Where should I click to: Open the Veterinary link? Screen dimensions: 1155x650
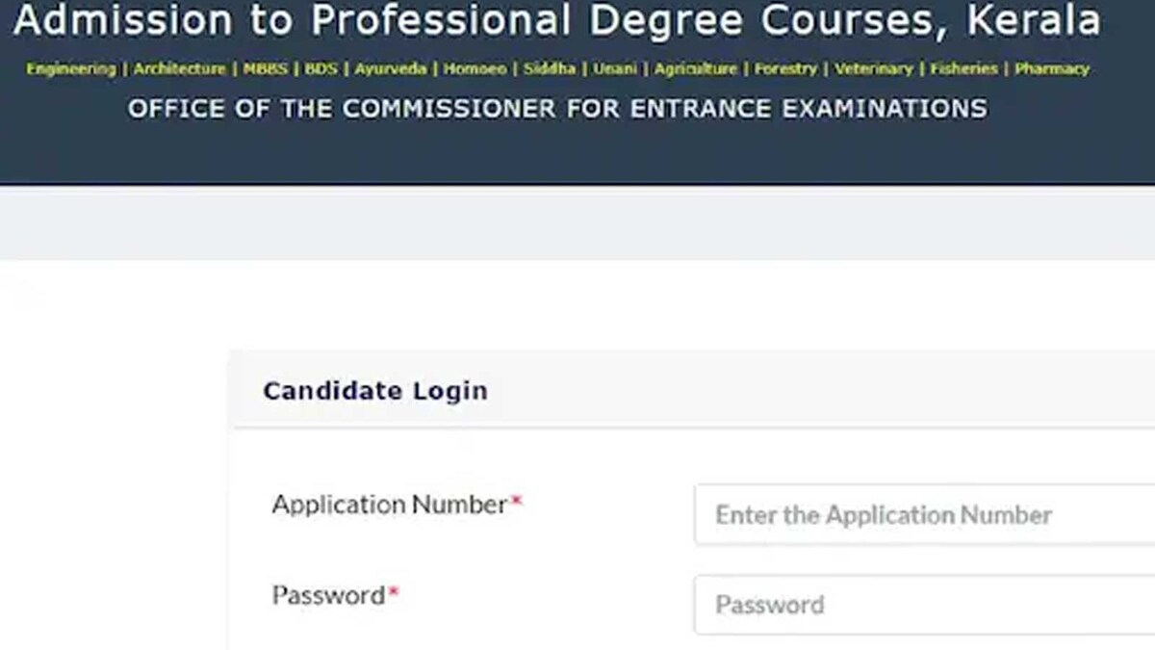(874, 68)
